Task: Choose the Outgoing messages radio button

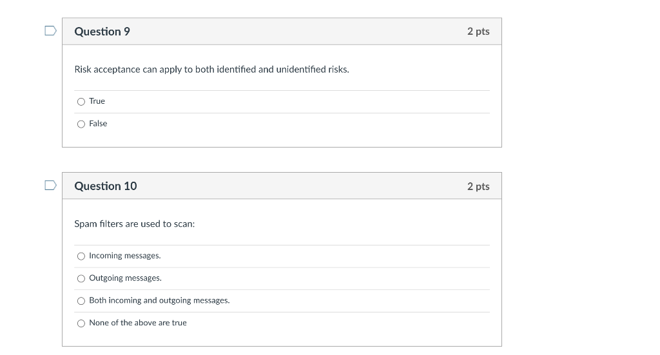Action: (x=81, y=279)
